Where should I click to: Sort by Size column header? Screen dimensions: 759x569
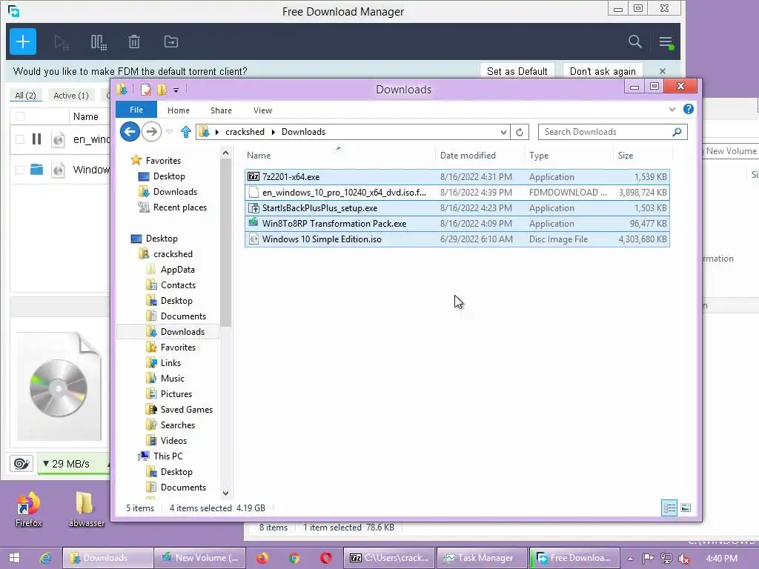[x=643, y=156]
